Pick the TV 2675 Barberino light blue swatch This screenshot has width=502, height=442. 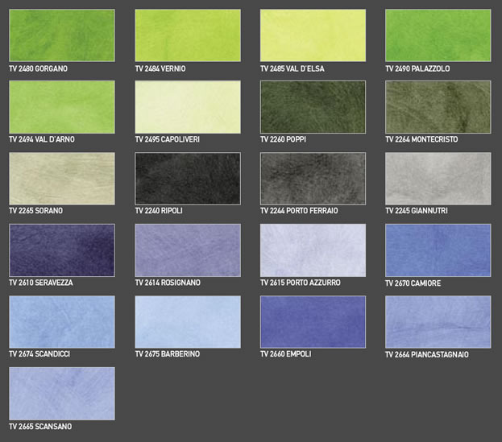(188, 322)
